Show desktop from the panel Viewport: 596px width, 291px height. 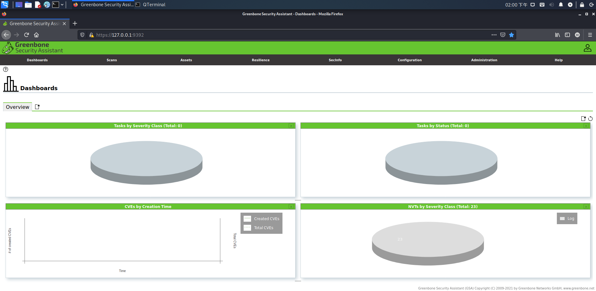[19, 5]
